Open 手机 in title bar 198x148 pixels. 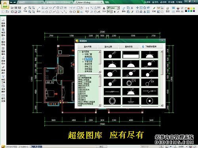click(155, 2)
